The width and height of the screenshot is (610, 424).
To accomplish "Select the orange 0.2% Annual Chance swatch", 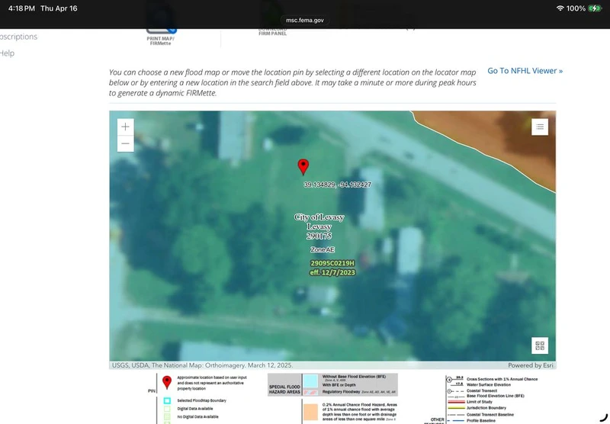I will point(310,412).
